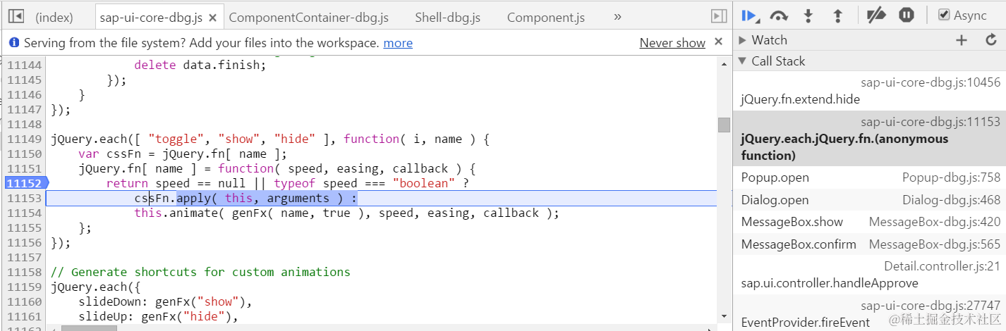
Task: Select the Popup.open call stack frame
Action: [870, 177]
